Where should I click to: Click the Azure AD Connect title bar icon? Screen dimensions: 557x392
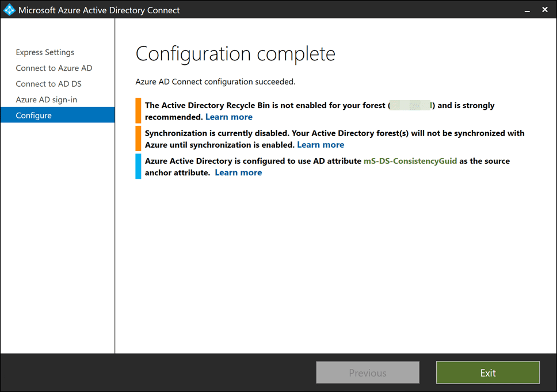click(x=9, y=10)
